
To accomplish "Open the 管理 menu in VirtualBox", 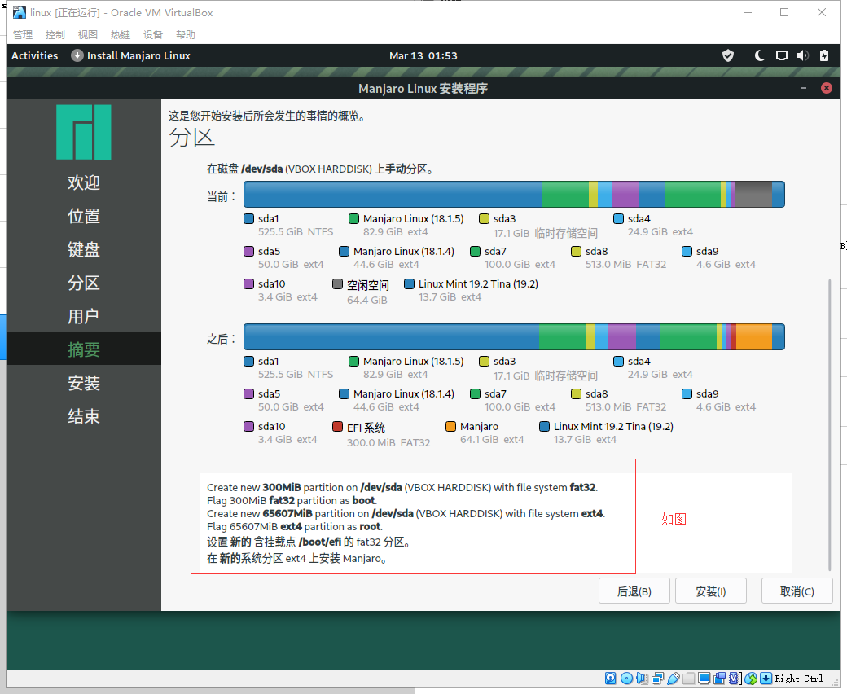I will coord(23,35).
